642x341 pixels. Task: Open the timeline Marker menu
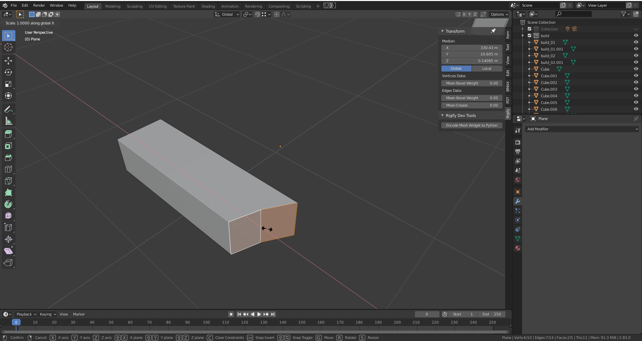[79, 314]
